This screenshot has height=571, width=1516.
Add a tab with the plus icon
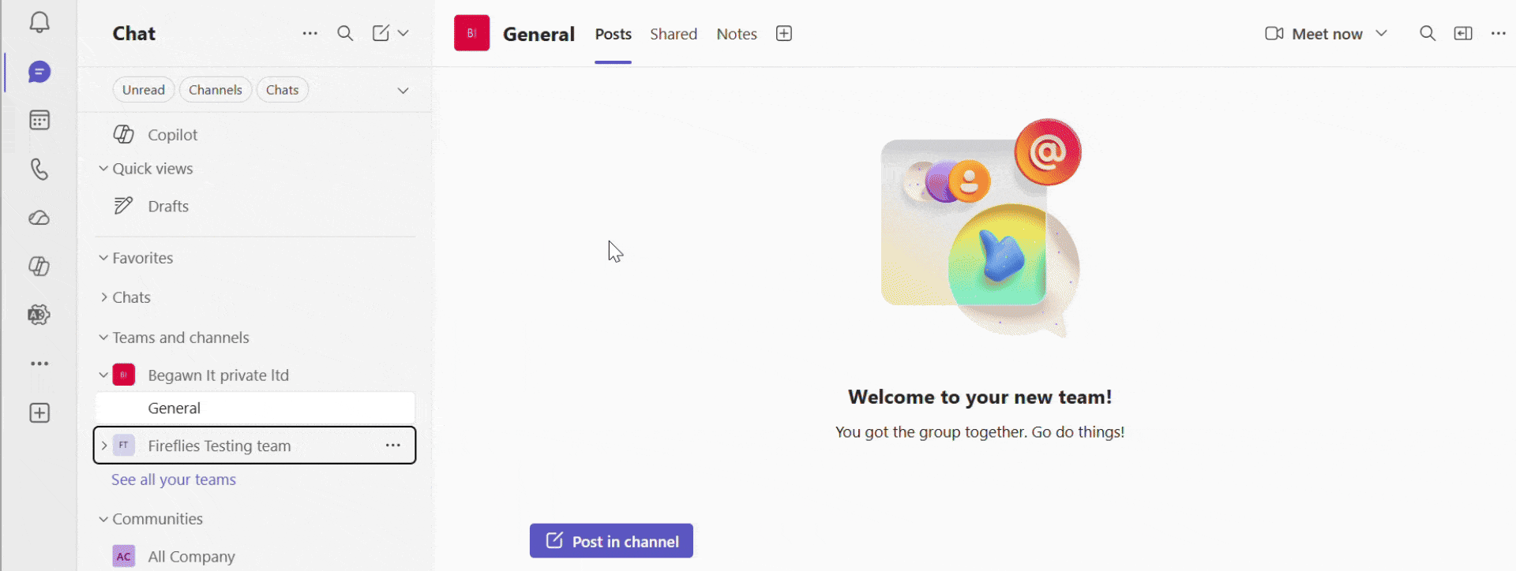point(784,33)
